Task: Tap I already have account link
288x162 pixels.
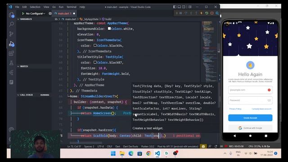Action: pyautogui.click(x=261, y=109)
